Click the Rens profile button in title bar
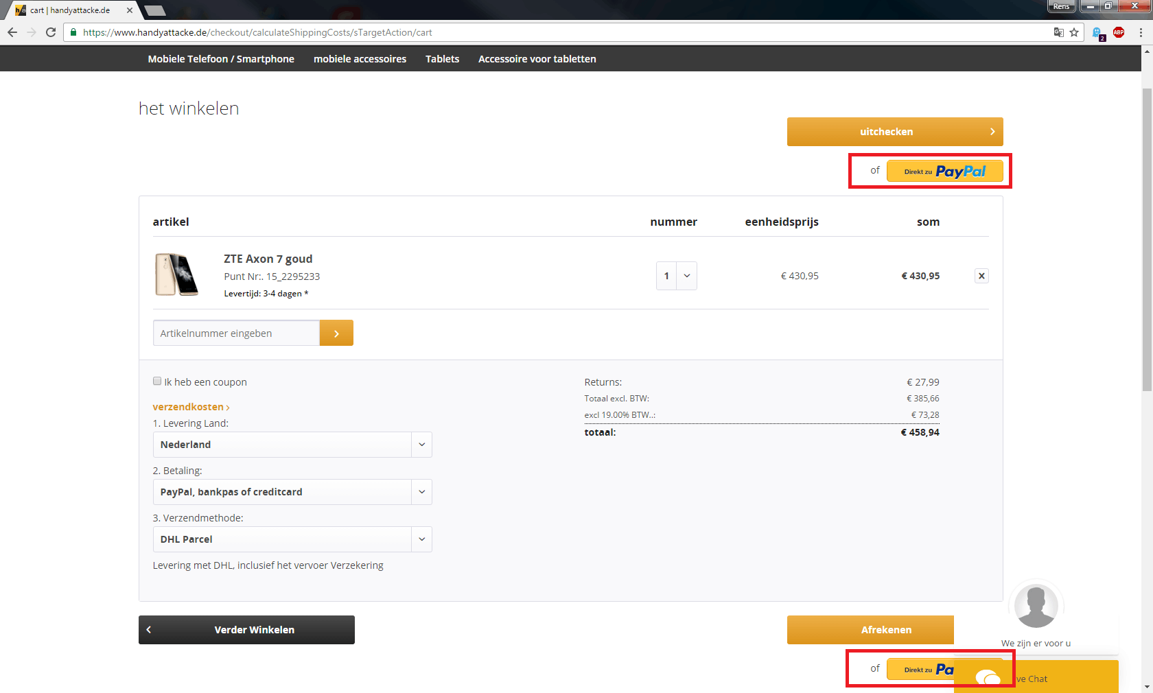 pos(1061,6)
